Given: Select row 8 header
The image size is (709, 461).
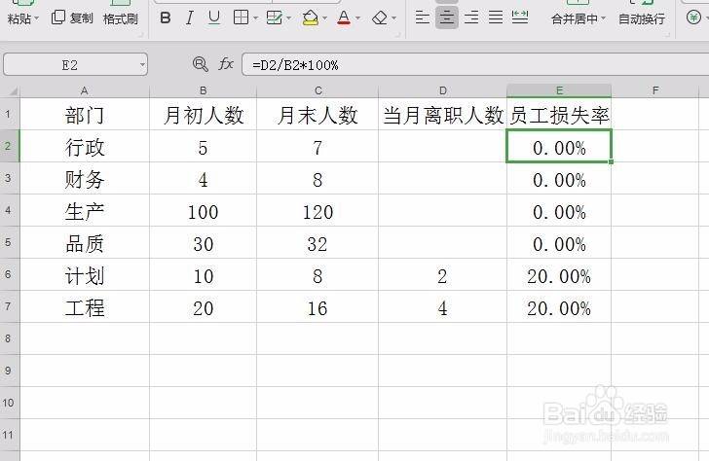Looking at the screenshot, I should 10,338.
